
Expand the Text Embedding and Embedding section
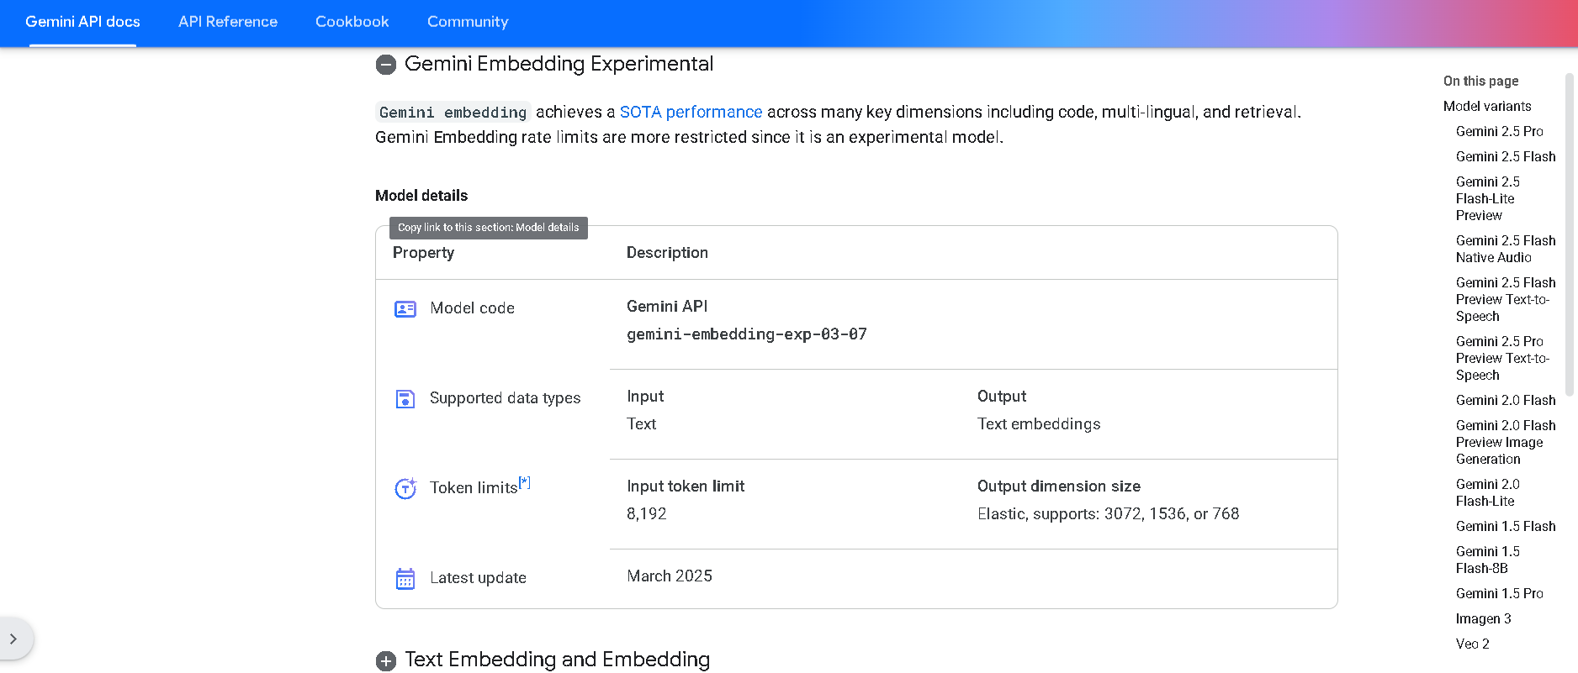pyautogui.click(x=386, y=661)
